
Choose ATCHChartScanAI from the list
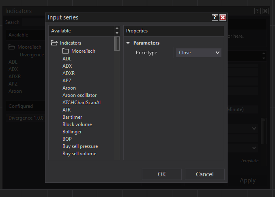point(81,103)
